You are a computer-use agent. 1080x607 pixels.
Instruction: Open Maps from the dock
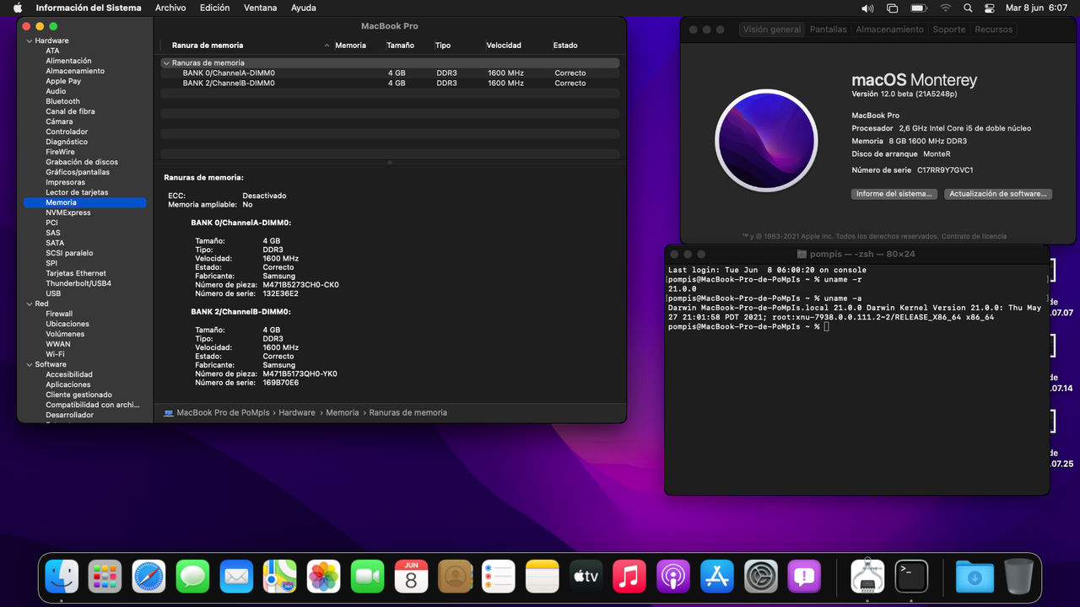click(280, 577)
